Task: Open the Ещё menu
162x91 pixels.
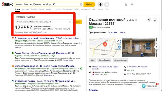Action: pos(107,9)
